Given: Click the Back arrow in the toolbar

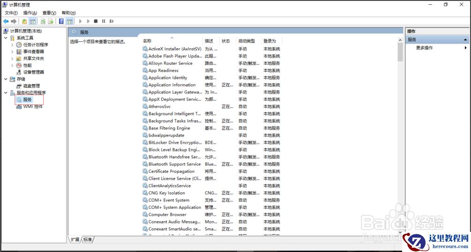Looking at the screenshot, I should point(6,21).
